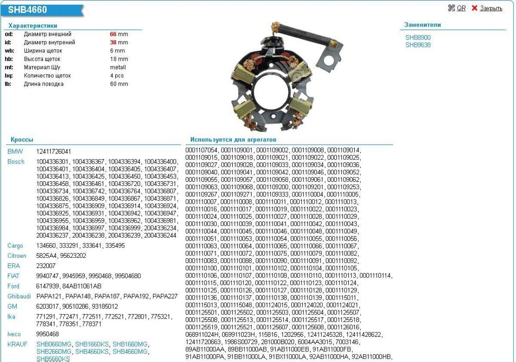The image size is (516, 362).
Task: Select the Ghibaudi brand link
Action: [x=19, y=297]
